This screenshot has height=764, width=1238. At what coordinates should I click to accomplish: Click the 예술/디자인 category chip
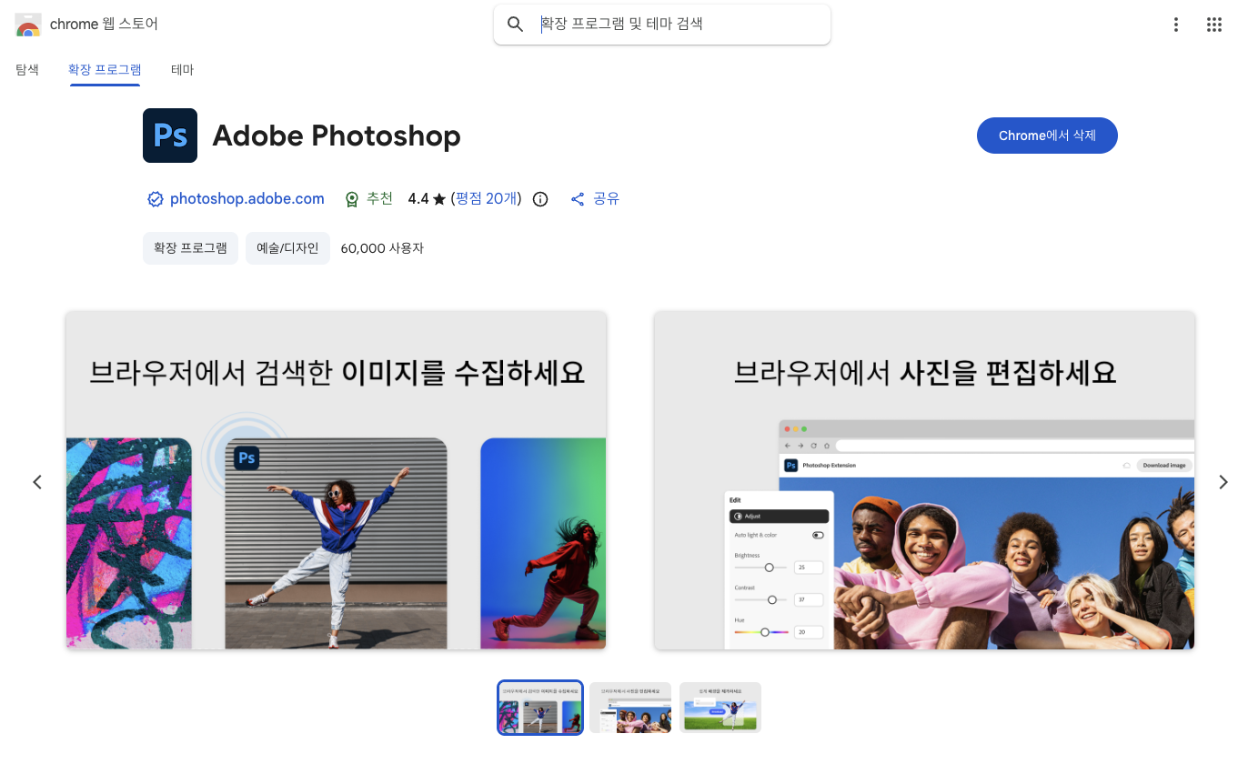[x=287, y=248]
